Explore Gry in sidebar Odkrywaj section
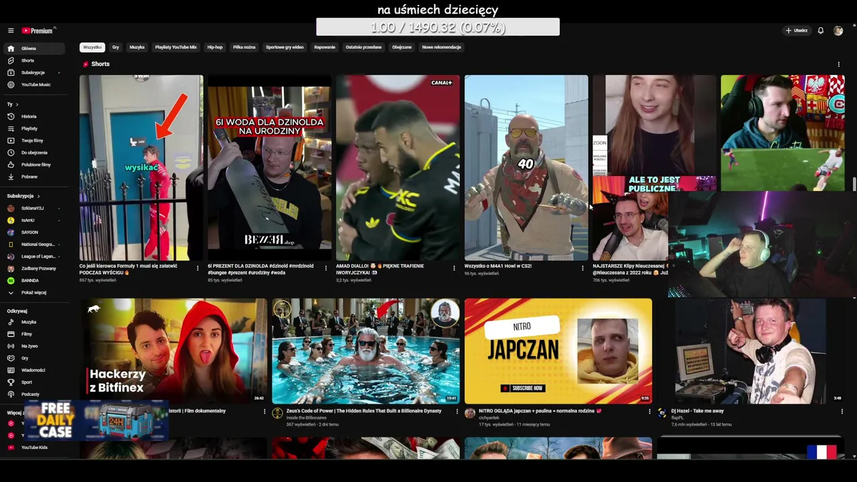The width and height of the screenshot is (857, 482). pos(33,358)
